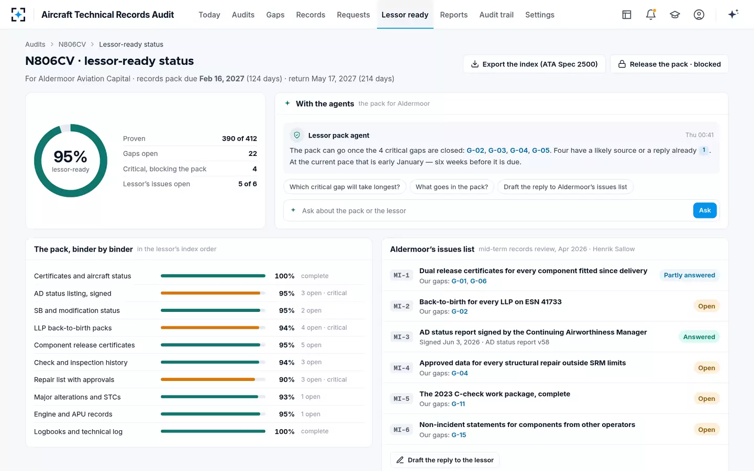
Task: Open gap G-03 in the agent message
Action: [497, 150]
